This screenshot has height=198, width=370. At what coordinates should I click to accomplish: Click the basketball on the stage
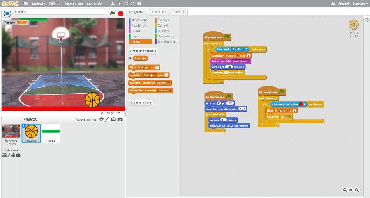pyautogui.click(x=92, y=100)
